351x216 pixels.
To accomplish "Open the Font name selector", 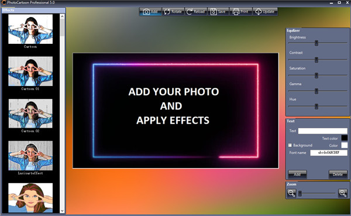I will [x=329, y=153].
